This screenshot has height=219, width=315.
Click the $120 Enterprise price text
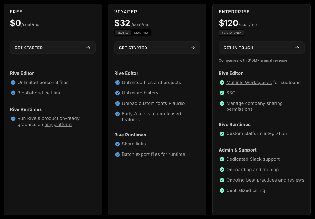[228, 23]
